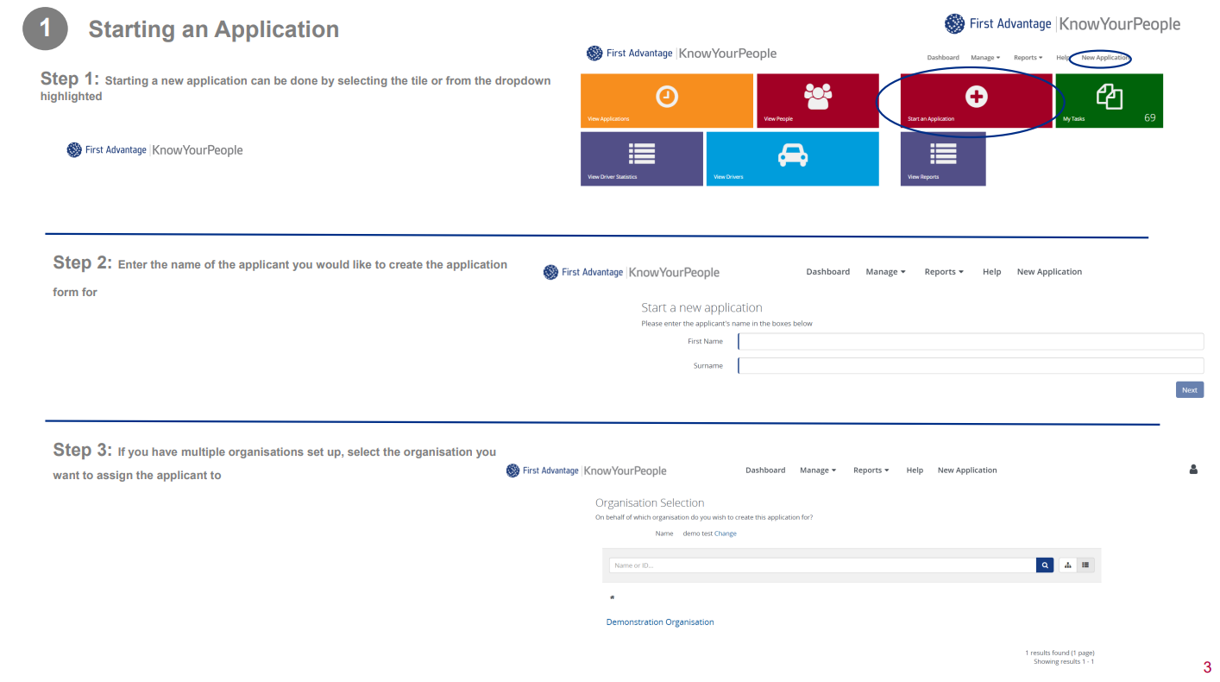Expand the Reports dropdown
This screenshot has width=1220, height=682.
click(943, 271)
